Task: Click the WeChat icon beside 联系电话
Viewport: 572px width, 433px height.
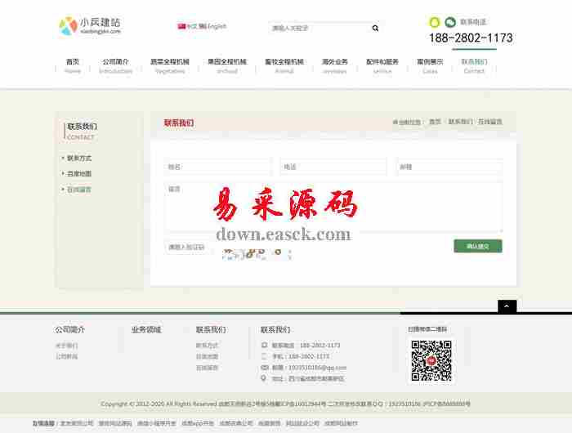Action: [x=449, y=22]
